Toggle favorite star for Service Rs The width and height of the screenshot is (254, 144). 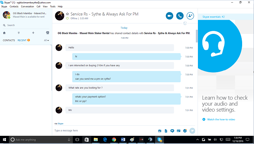click(67, 14)
